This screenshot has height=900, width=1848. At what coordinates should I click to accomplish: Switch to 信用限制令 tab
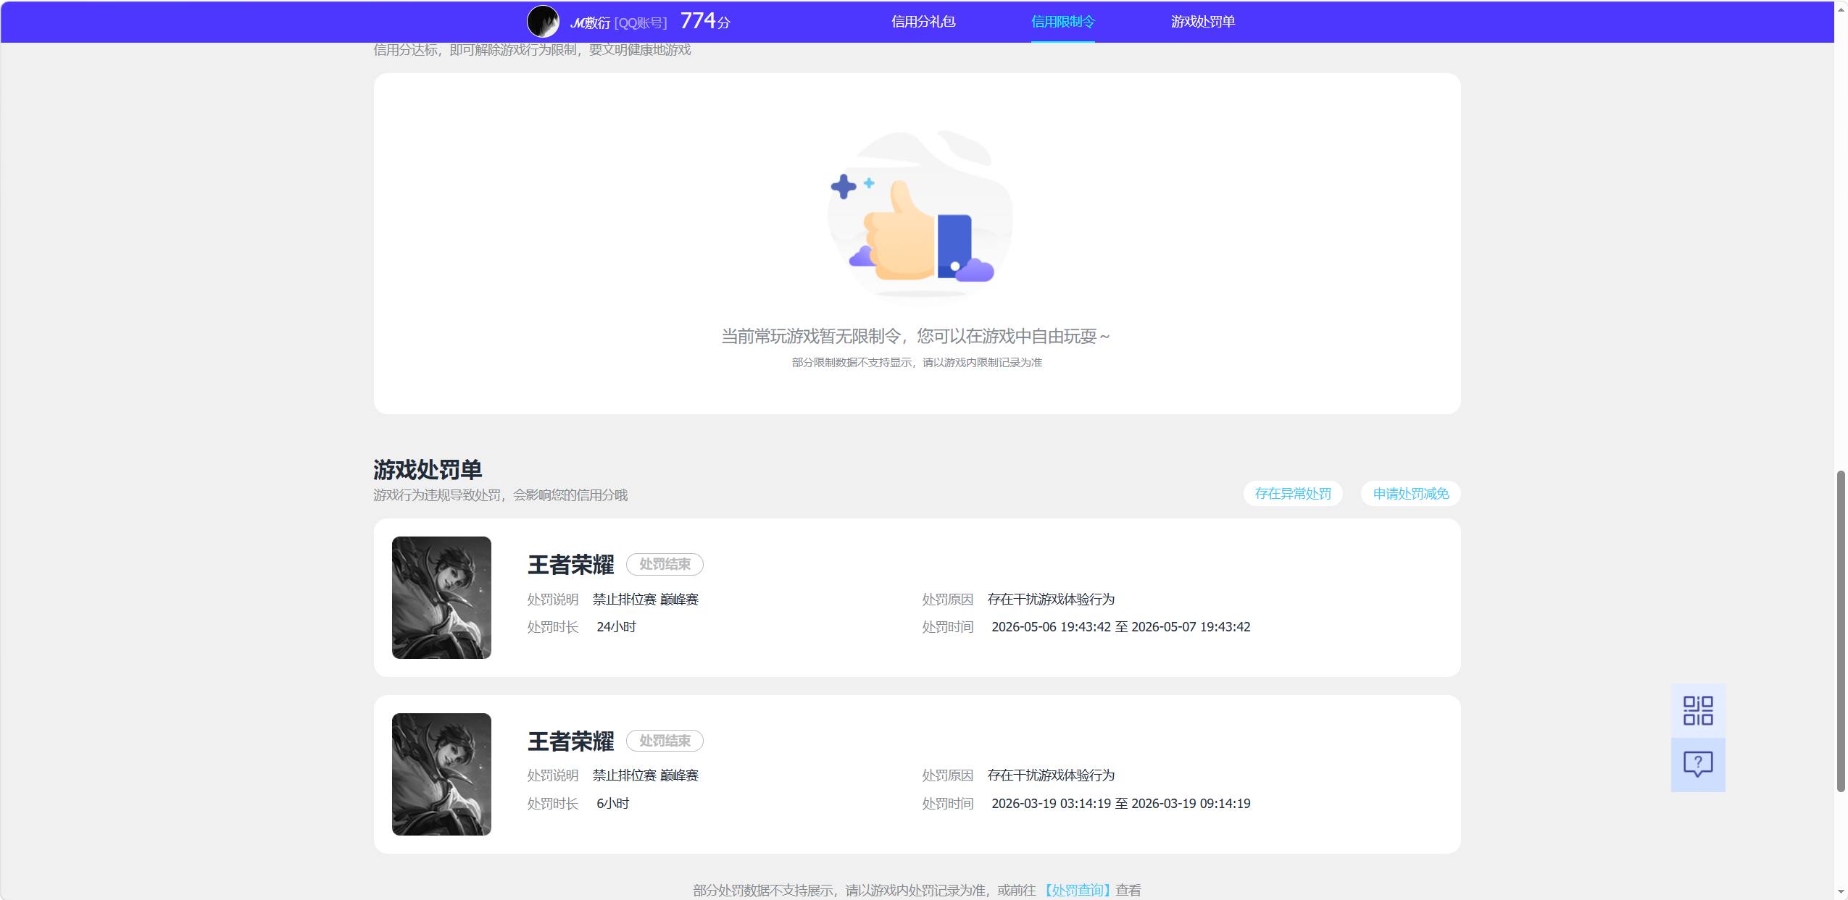[x=1063, y=22]
